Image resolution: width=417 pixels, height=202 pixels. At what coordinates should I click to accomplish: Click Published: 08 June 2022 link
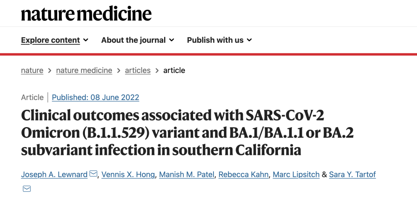[x=95, y=97]
